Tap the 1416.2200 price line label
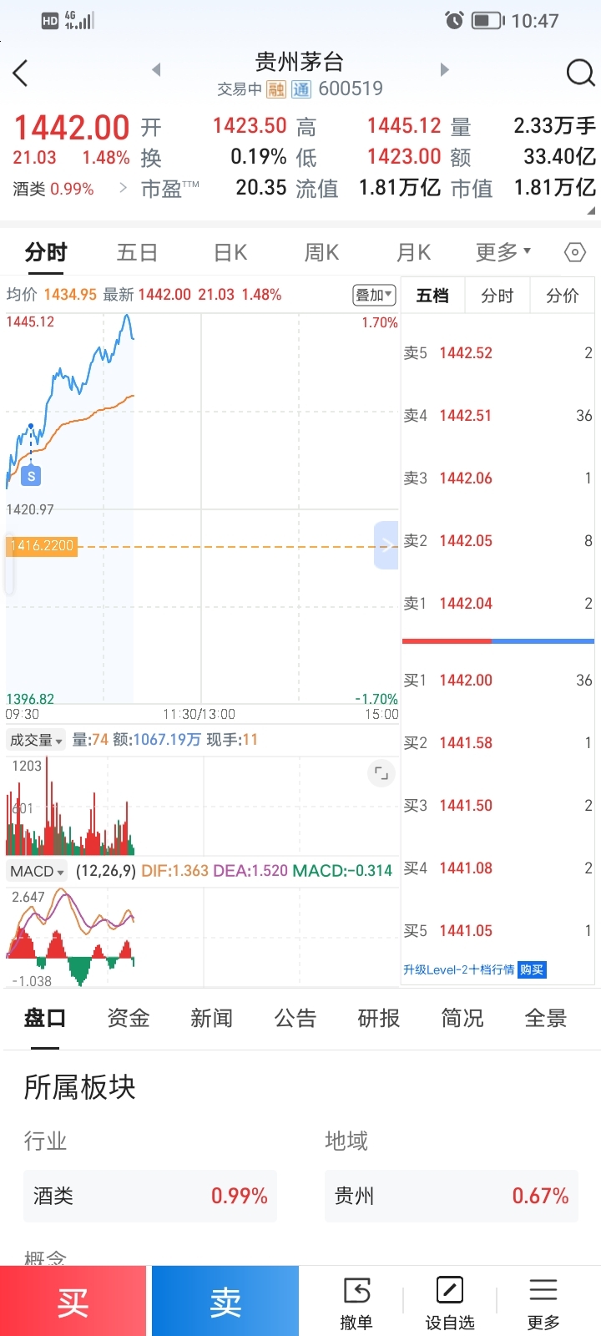This screenshot has height=1336, width=601. (42, 545)
